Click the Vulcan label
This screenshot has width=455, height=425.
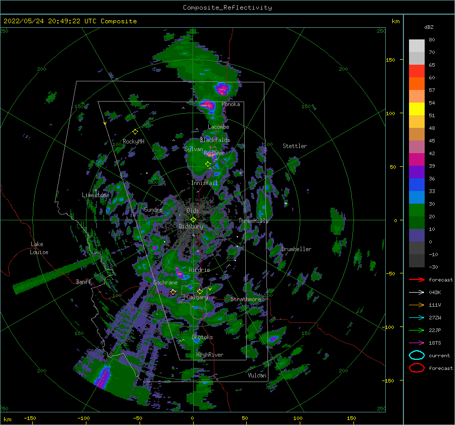tap(257, 375)
